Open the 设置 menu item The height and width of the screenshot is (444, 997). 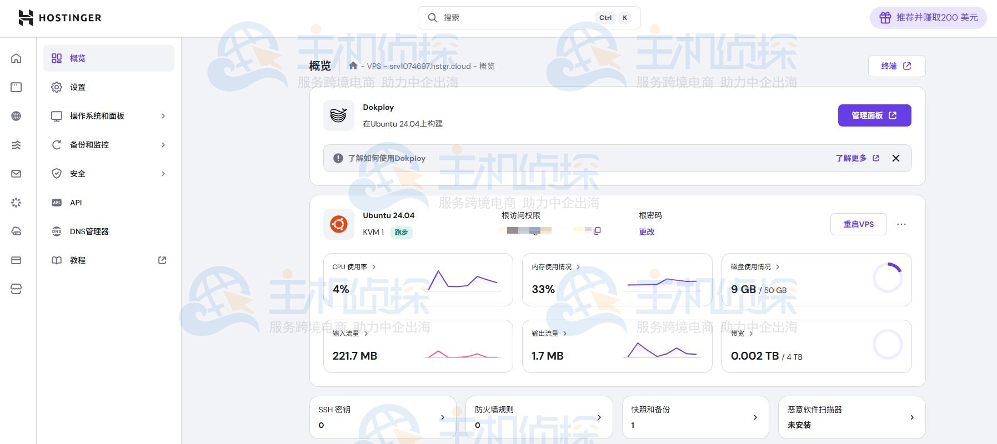pyautogui.click(x=109, y=87)
